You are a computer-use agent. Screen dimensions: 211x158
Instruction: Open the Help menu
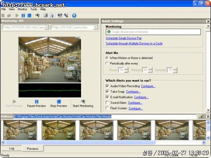(43, 9)
